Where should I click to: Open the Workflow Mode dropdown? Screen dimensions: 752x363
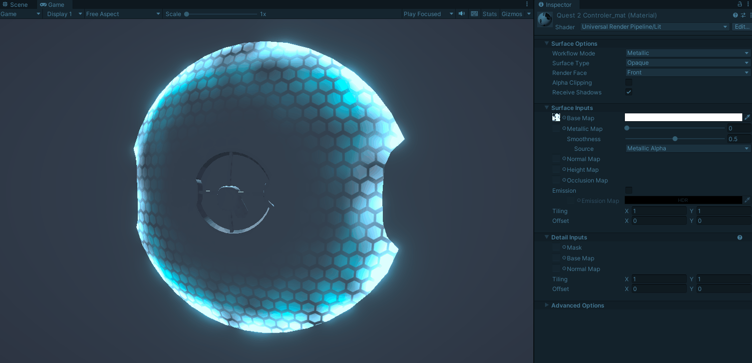688,53
